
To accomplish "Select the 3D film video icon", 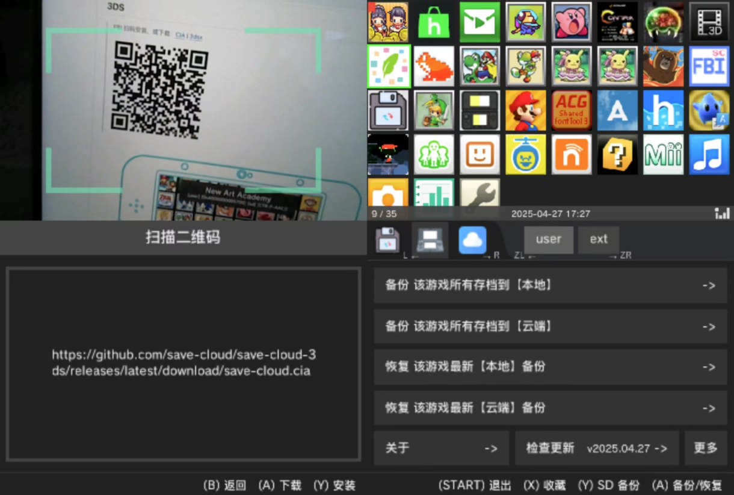I will pyautogui.click(x=709, y=22).
